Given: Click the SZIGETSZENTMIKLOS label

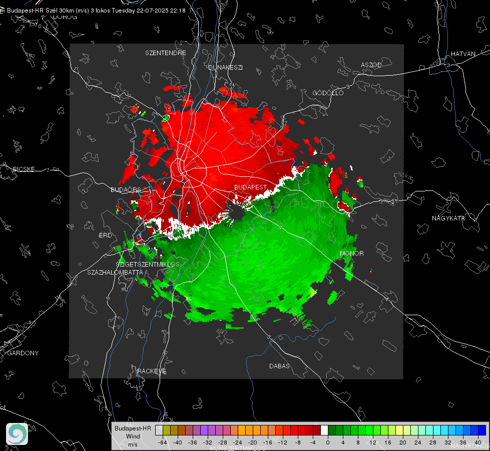Looking at the screenshot, I should pyautogui.click(x=148, y=264).
